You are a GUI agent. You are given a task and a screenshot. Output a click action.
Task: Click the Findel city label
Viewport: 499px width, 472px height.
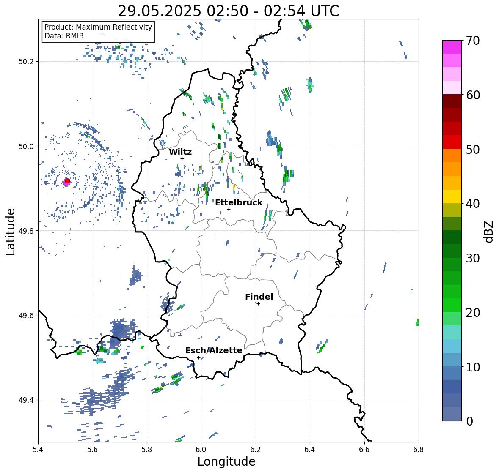259,297
